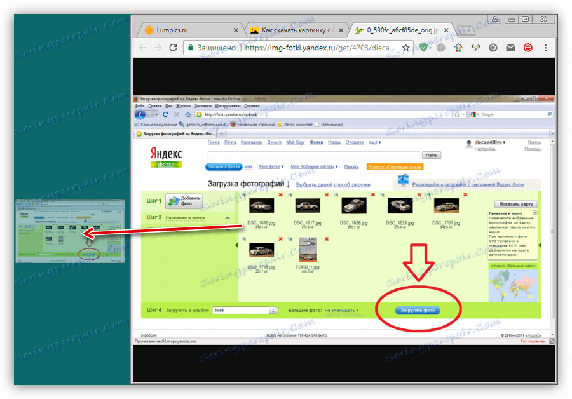Bookmark this page using the star icon
572x399 pixels.
[405, 48]
